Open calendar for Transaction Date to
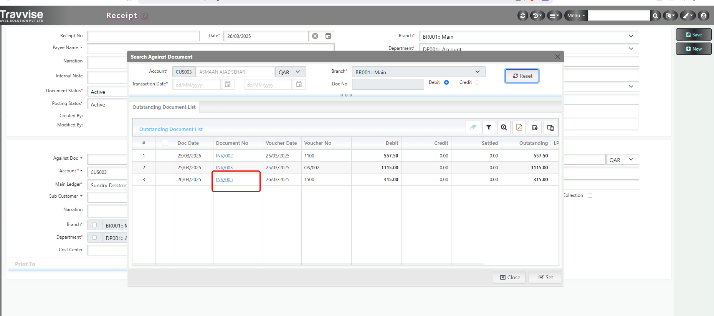Viewport: 714px width, 316px height. (299, 84)
